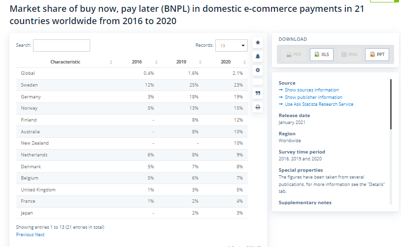Viewport: 401px width, 247px height.
Task: Click the info panel vertical scrollbar
Action: 391,104
